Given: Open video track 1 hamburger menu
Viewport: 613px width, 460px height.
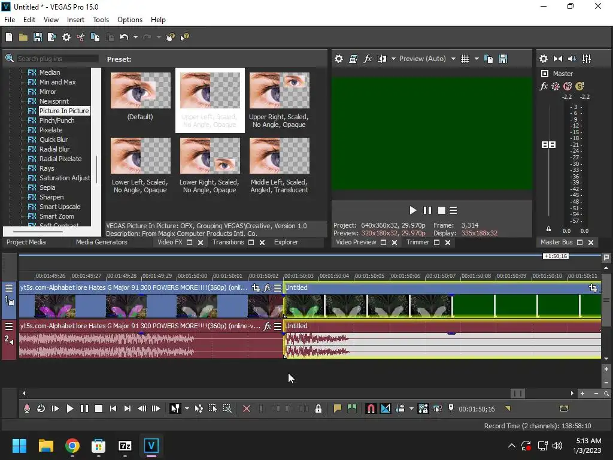Looking at the screenshot, I should [x=8, y=288].
